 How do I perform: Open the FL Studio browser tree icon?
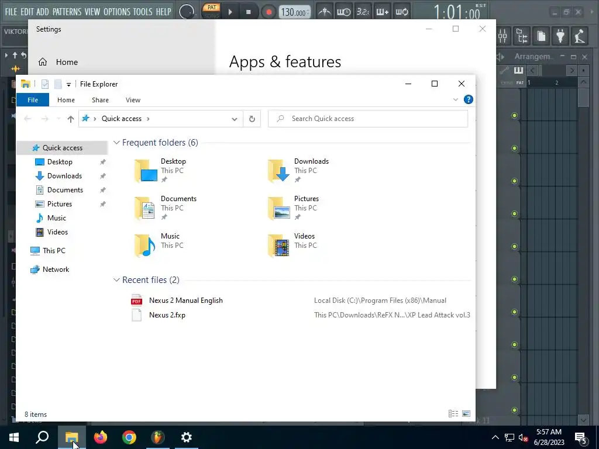click(522, 36)
